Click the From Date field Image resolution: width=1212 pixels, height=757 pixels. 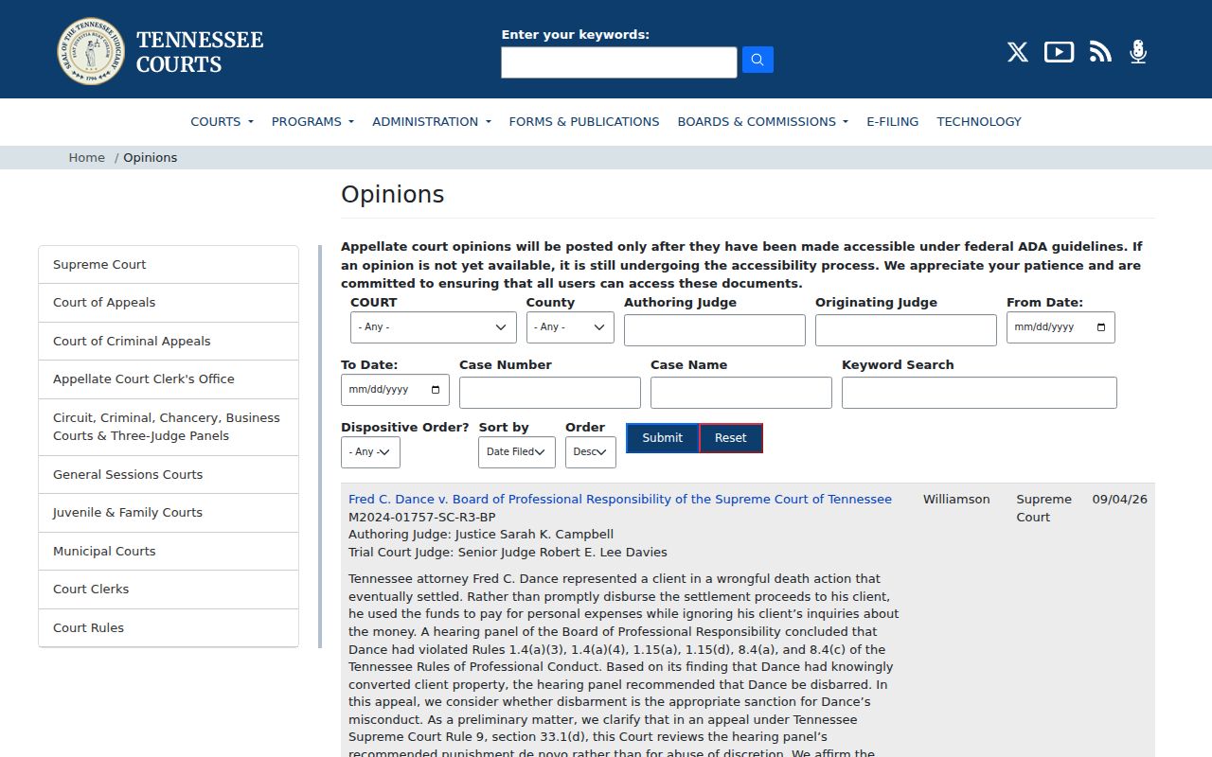pyautogui.click(x=1060, y=327)
